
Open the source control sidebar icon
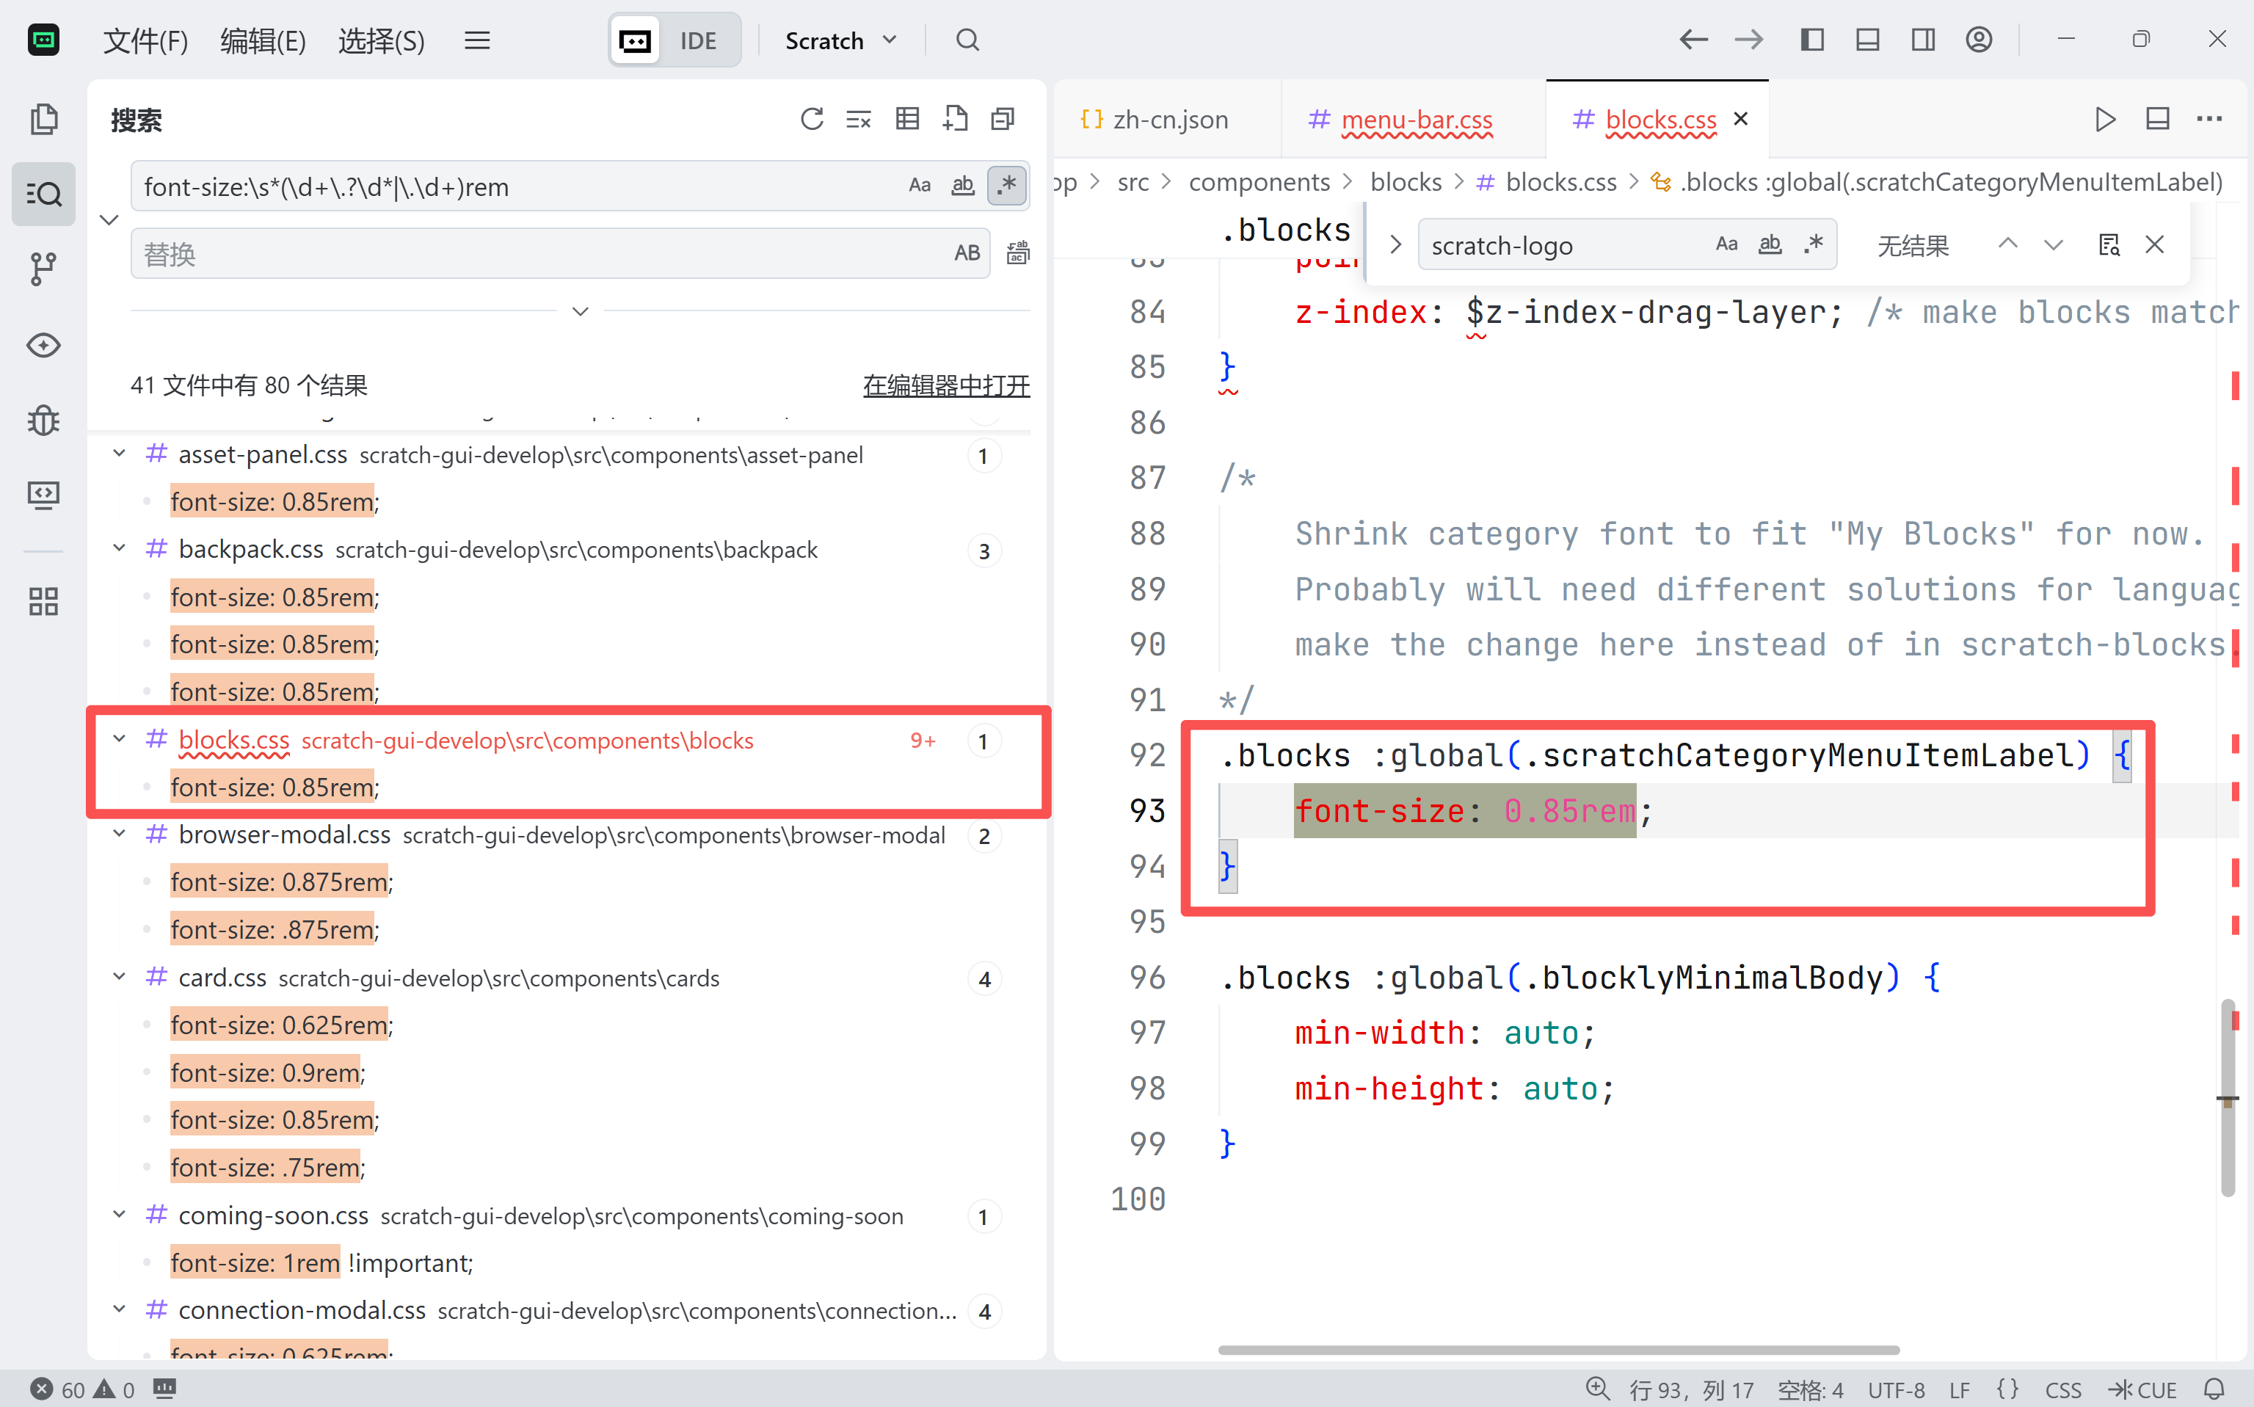click(44, 269)
